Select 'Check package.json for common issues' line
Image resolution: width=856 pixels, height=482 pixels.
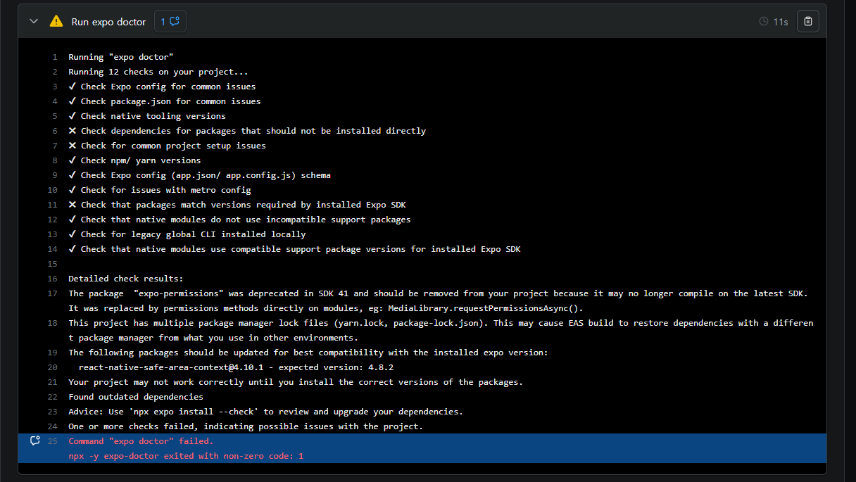pyautogui.click(x=165, y=101)
